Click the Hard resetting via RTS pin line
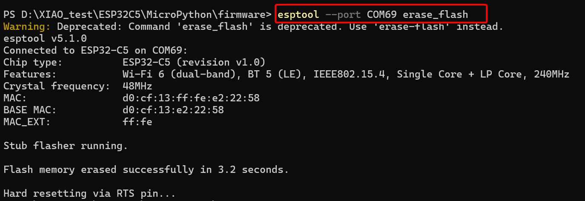 pos(89,193)
